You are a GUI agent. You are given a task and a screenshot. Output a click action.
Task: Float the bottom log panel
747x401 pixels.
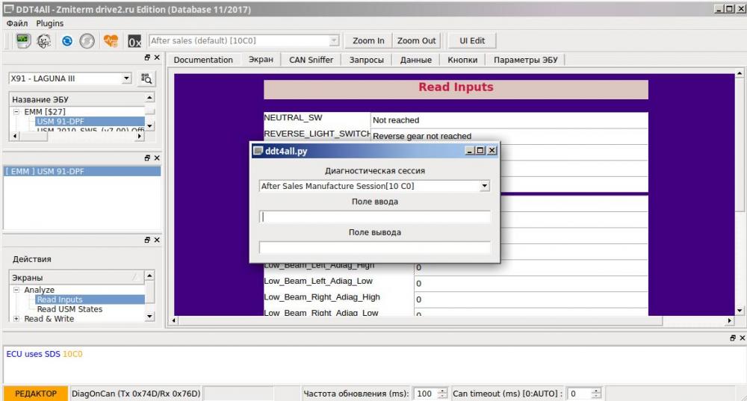[733, 338]
